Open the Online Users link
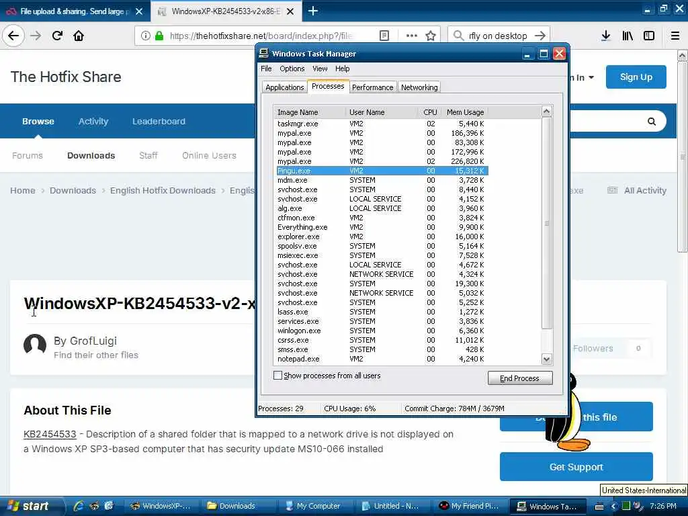 tap(209, 156)
